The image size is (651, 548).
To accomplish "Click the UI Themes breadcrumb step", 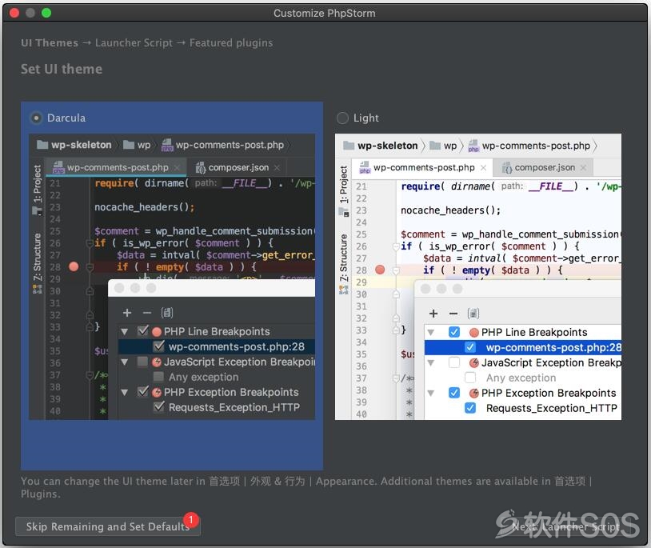I will (x=50, y=42).
